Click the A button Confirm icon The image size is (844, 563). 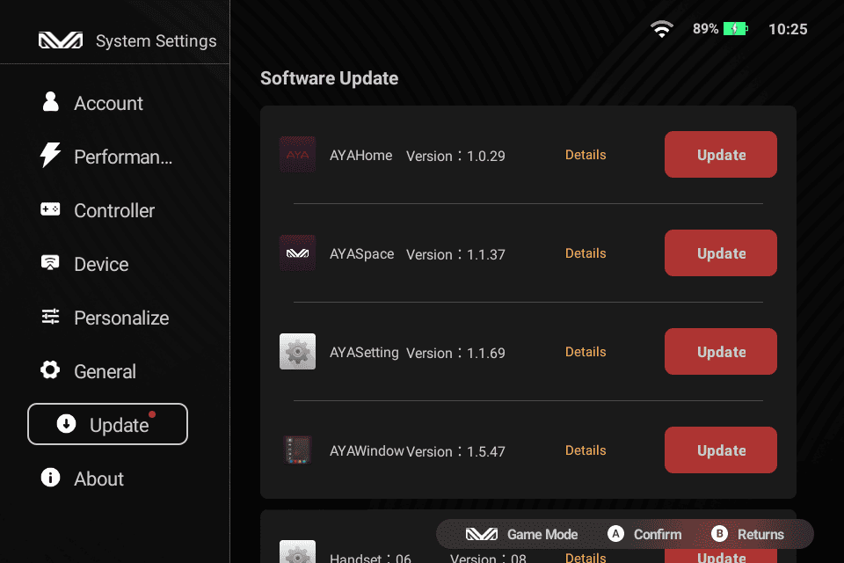click(x=615, y=534)
